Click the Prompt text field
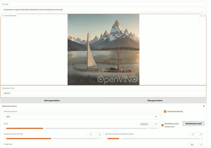211x148 pixels. [x=103, y=10]
